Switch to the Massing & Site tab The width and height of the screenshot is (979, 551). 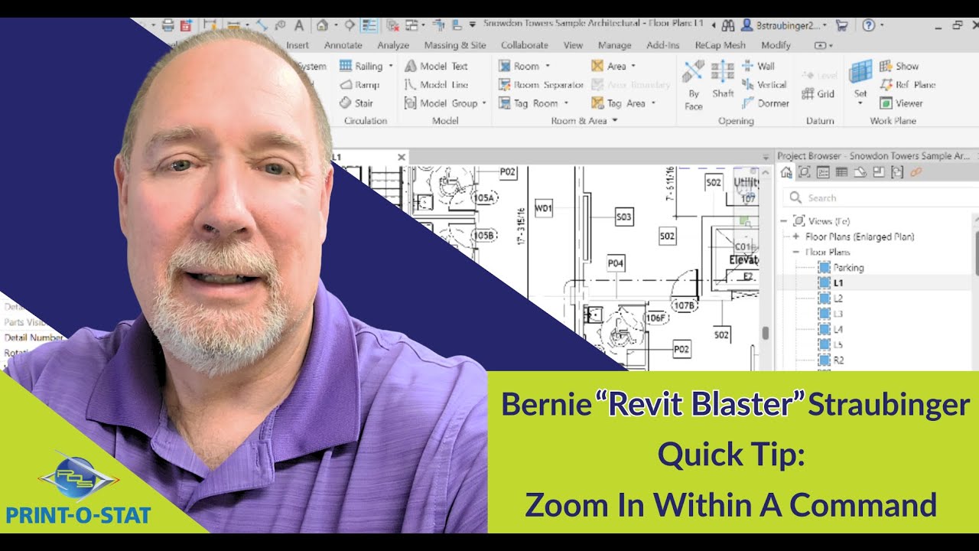coord(455,45)
